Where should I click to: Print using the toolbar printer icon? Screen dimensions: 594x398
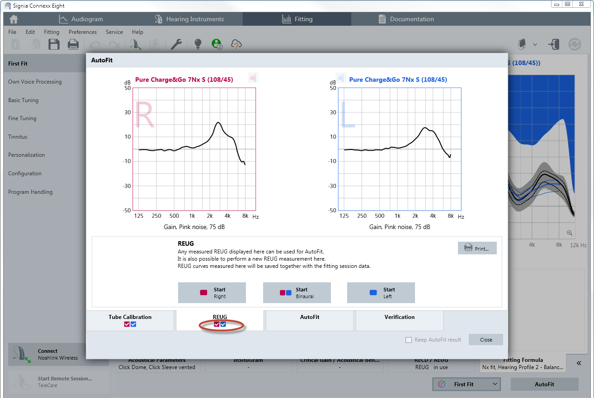click(x=73, y=44)
